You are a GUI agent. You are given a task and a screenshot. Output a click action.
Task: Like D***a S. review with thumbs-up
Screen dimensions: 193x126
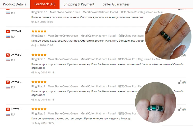point(180,109)
